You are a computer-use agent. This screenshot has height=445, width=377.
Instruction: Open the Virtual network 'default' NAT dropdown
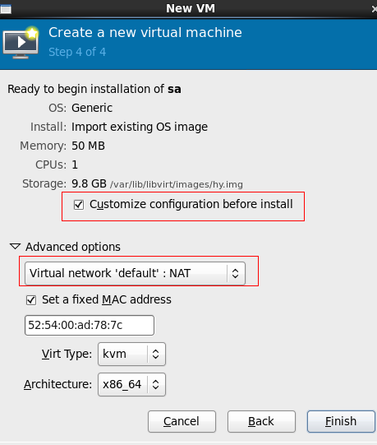tap(135, 273)
